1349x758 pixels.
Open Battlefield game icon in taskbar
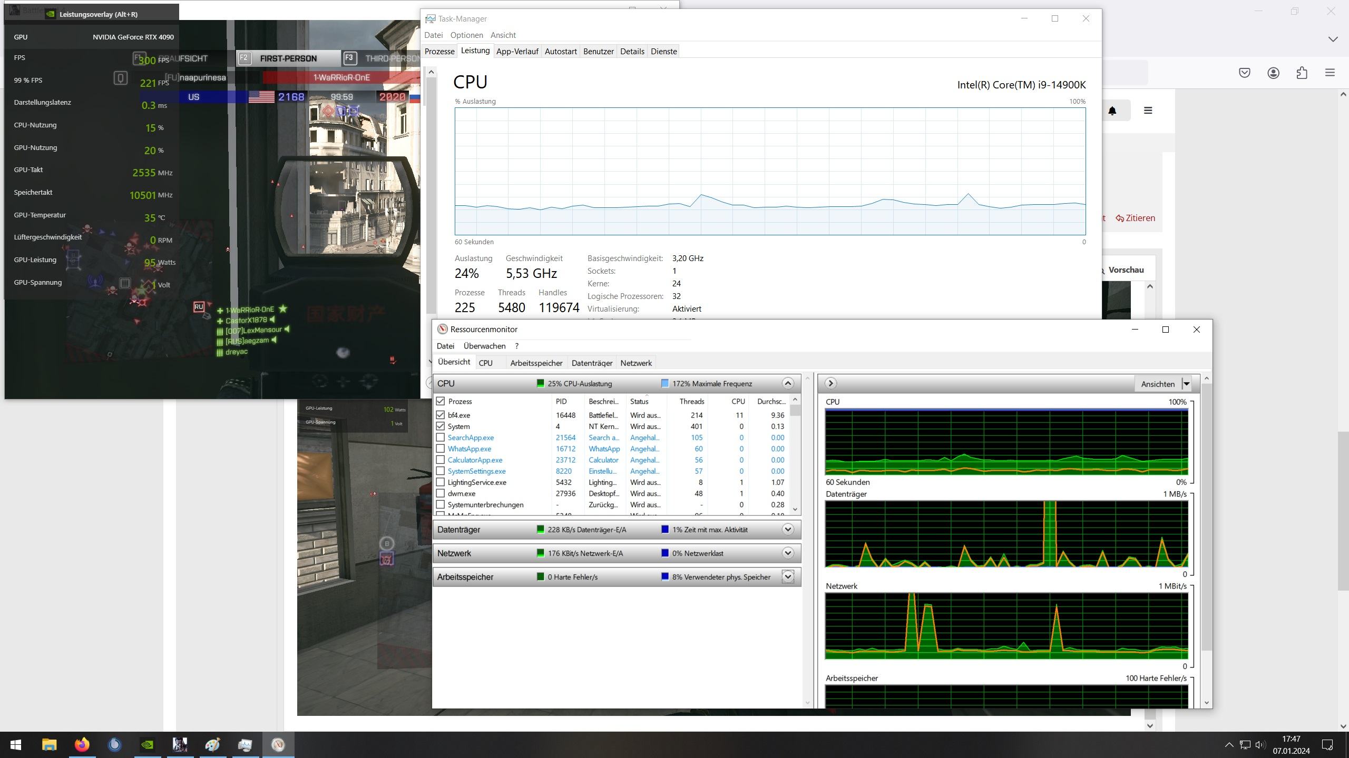click(180, 744)
